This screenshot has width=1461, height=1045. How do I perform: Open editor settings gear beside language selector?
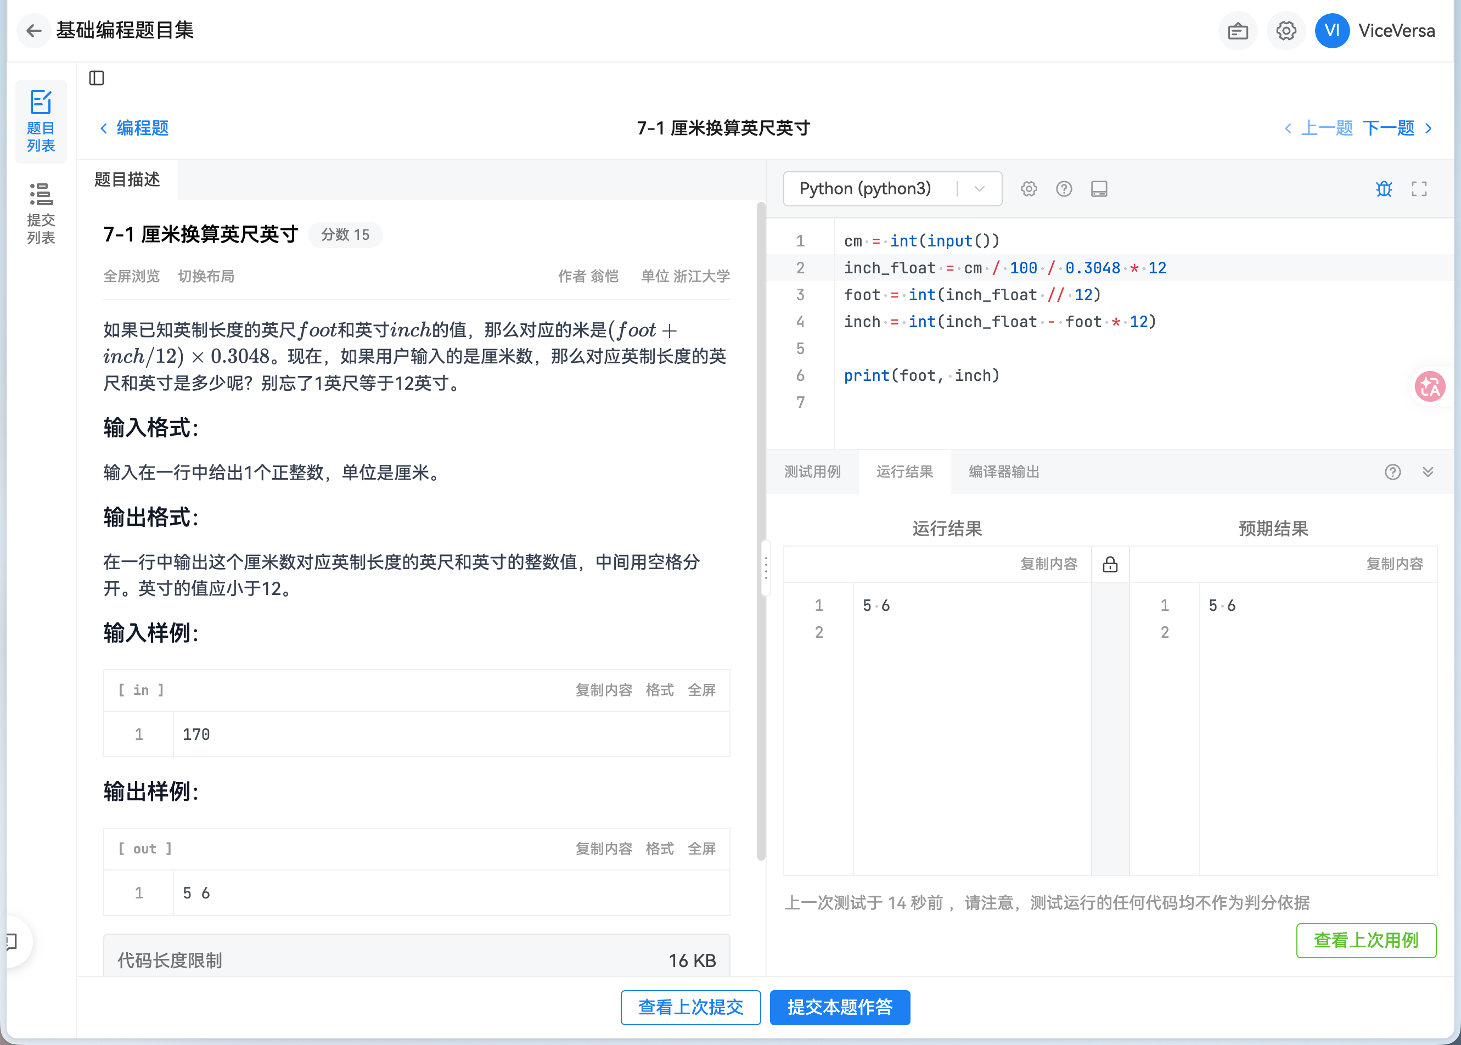click(1029, 189)
